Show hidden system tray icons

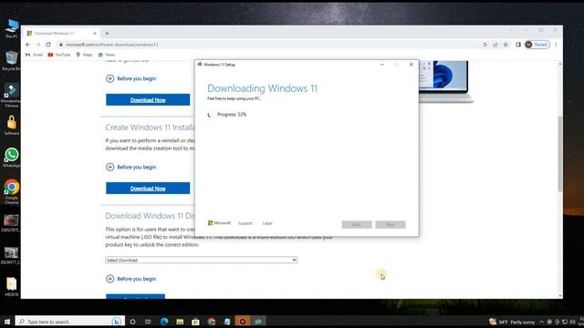pyautogui.click(x=541, y=322)
